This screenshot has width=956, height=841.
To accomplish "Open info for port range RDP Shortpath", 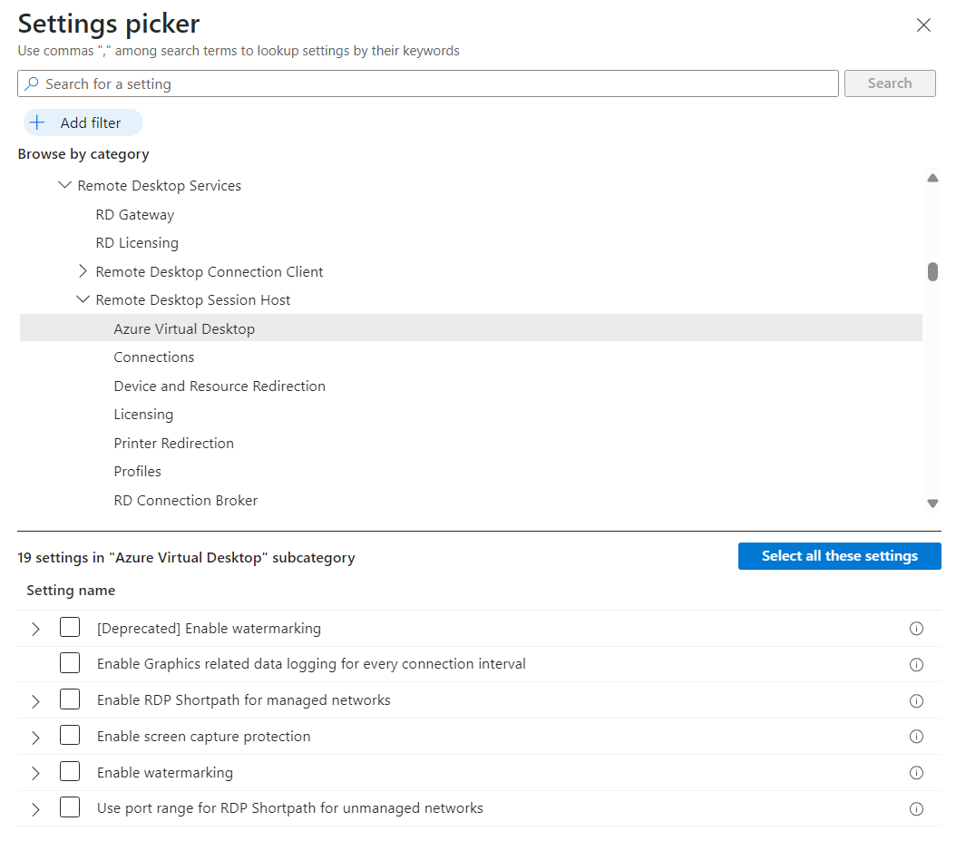I will [916, 808].
